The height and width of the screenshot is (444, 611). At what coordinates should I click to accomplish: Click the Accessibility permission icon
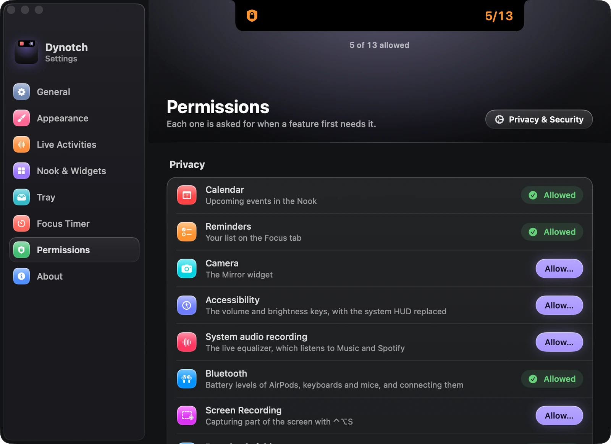click(x=187, y=306)
